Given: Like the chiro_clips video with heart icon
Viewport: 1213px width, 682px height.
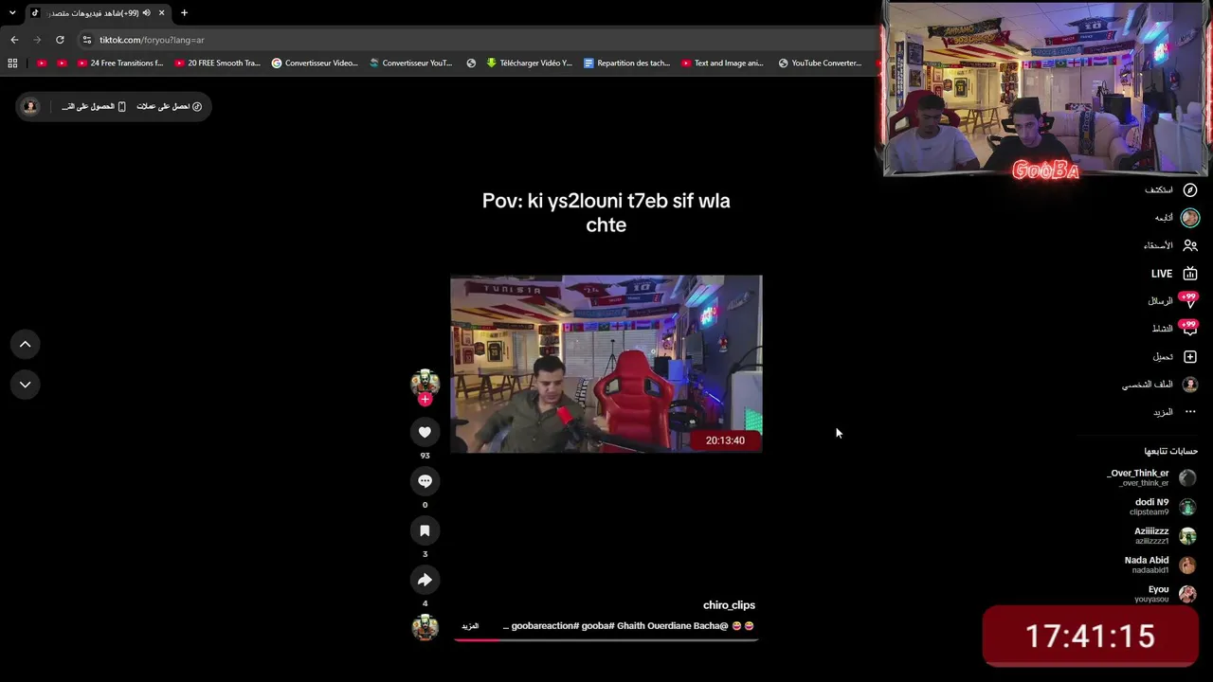Looking at the screenshot, I should coord(425,432).
